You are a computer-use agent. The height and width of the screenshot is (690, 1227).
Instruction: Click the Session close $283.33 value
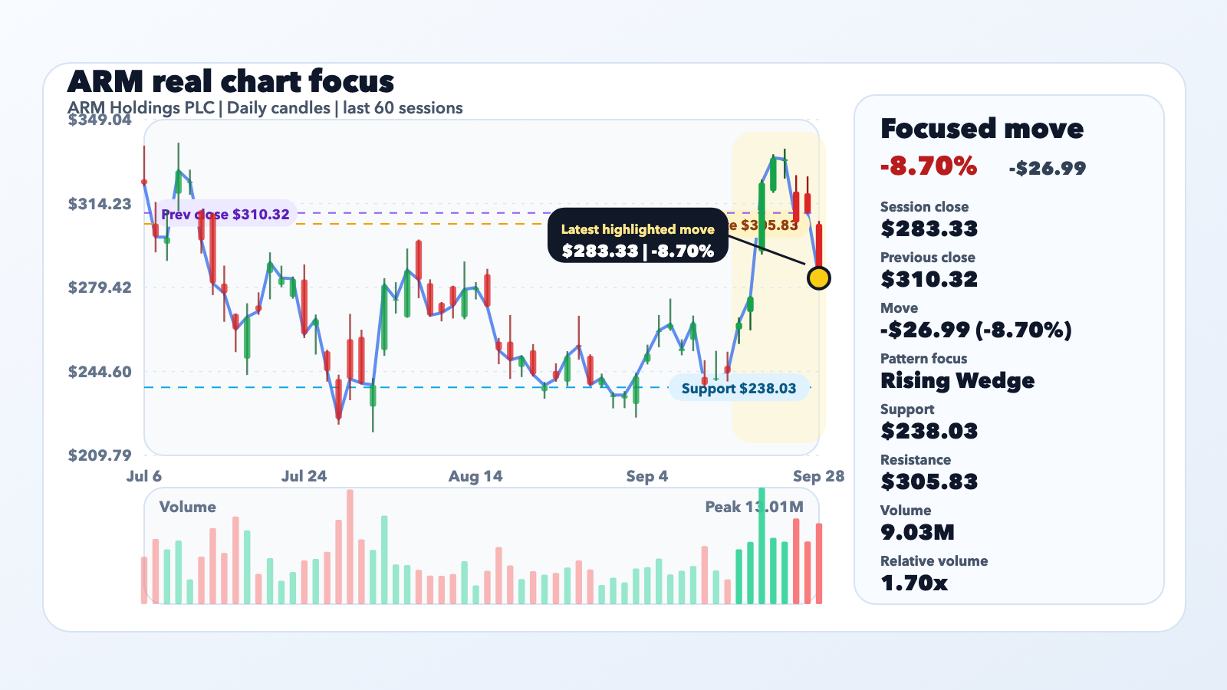point(929,228)
